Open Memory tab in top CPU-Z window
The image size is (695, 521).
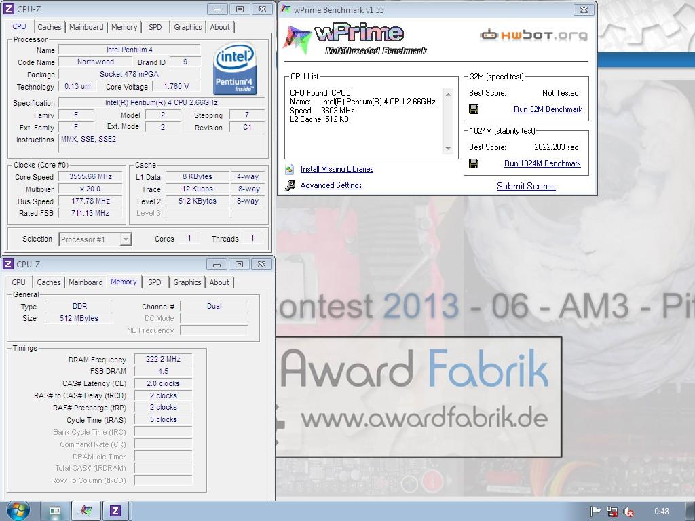pyautogui.click(x=124, y=27)
